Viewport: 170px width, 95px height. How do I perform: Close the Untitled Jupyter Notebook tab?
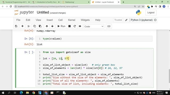pyautogui.click(x=118, y=2)
